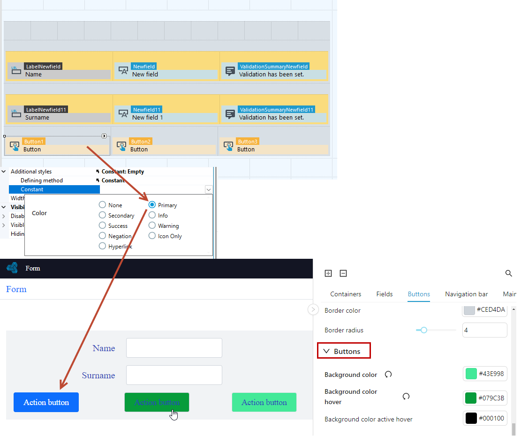Viewport: 521px width, 436px height.
Task: Click the expand all plus icon
Action: tap(328, 273)
